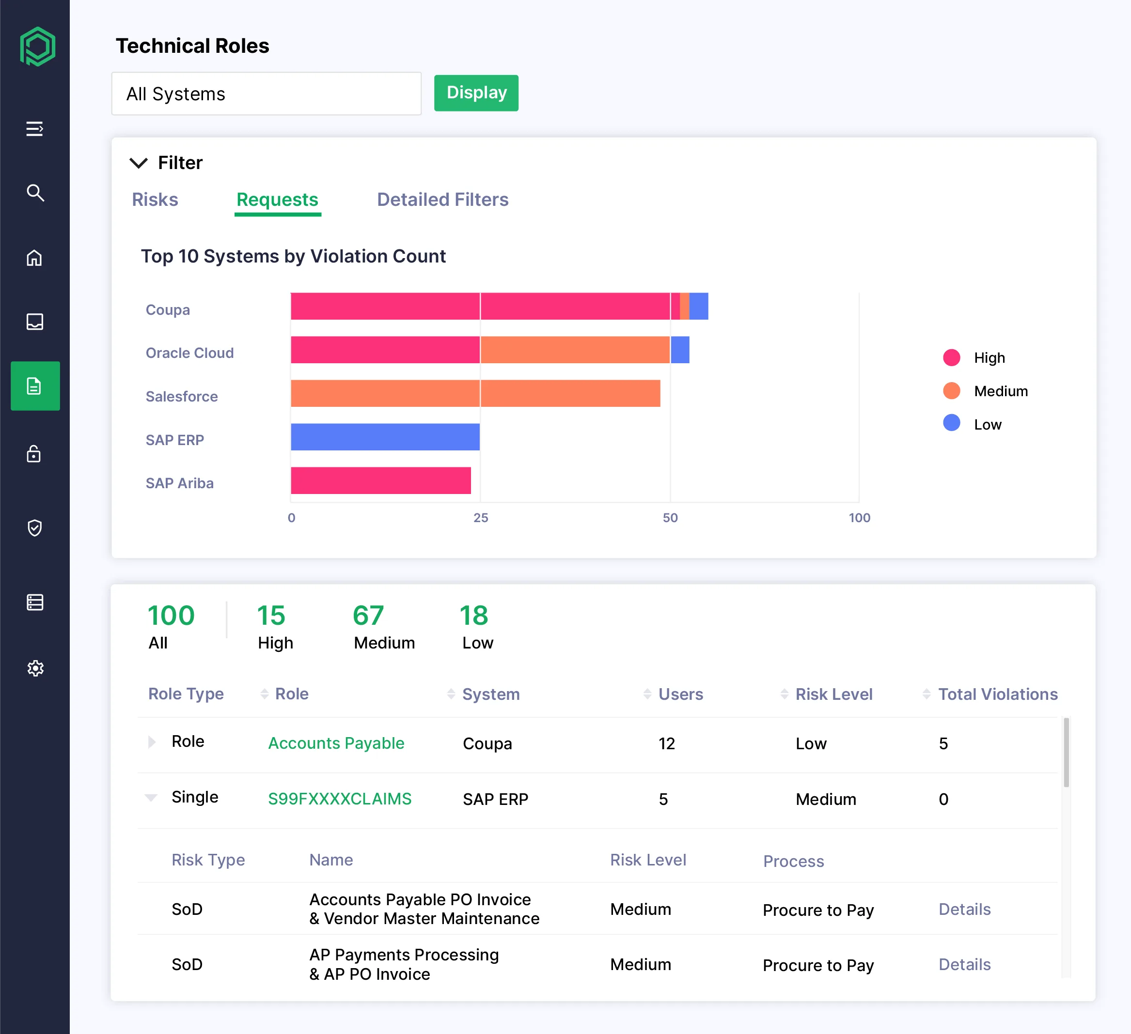Collapse the Filter section chevron

[x=139, y=163]
